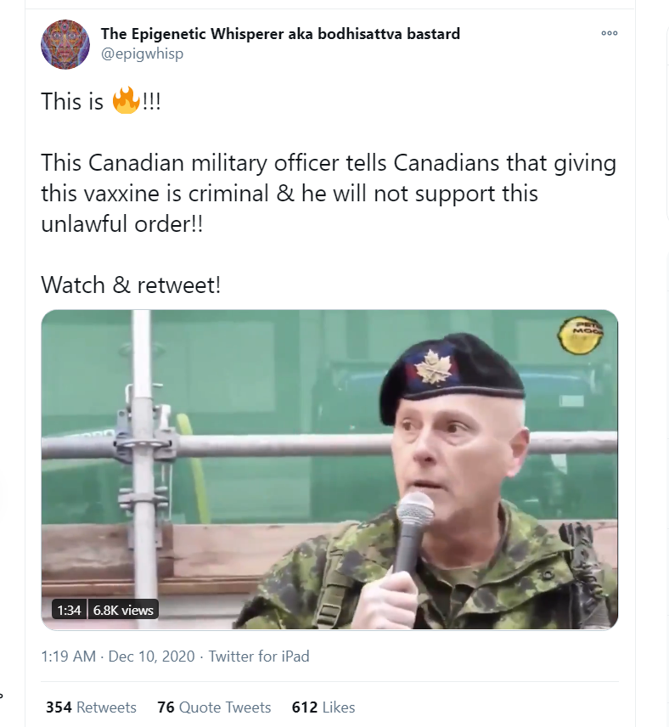669x727 pixels.
Task: Open the 1:19 AM Dec 10 timestamp
Action: [x=118, y=657]
